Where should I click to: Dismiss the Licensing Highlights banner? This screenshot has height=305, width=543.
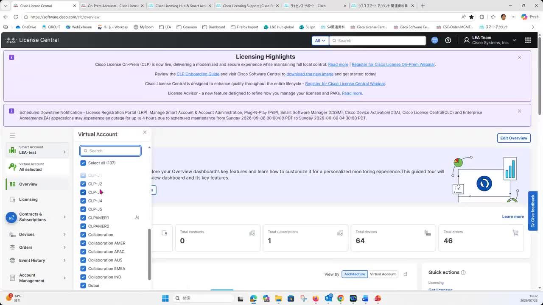click(519, 57)
